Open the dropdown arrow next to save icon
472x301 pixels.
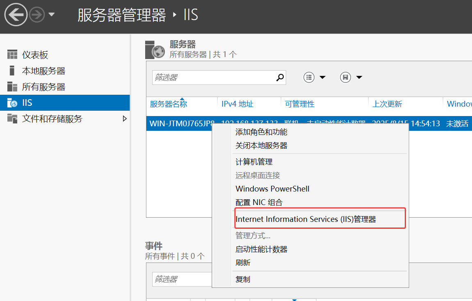[x=359, y=78]
